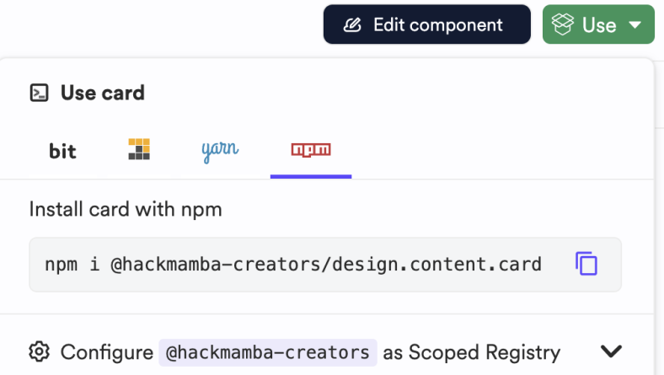Select the red npm logo tab
This screenshot has width=664, height=375.
point(311,150)
